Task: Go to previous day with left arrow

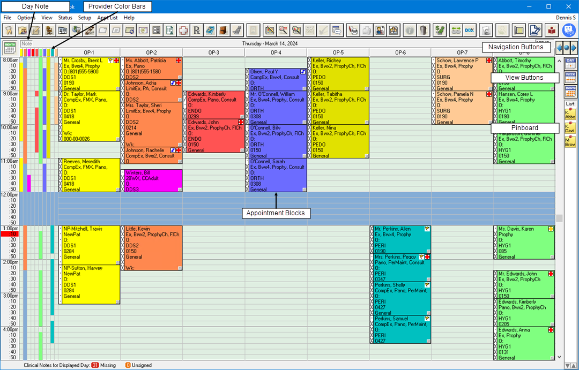Action: coord(559,48)
